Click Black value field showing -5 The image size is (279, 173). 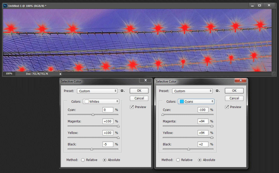click(x=108, y=144)
